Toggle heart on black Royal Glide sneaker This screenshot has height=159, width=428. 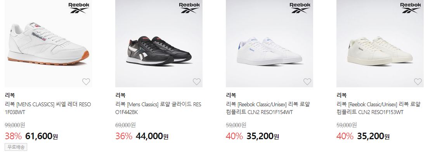tap(196, 81)
